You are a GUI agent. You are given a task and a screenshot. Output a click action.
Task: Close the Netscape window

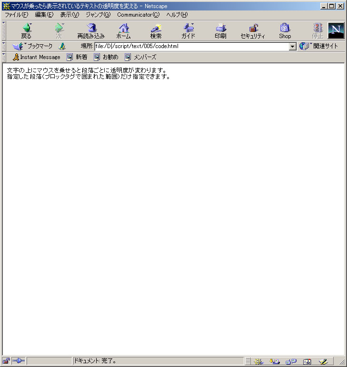340,6
